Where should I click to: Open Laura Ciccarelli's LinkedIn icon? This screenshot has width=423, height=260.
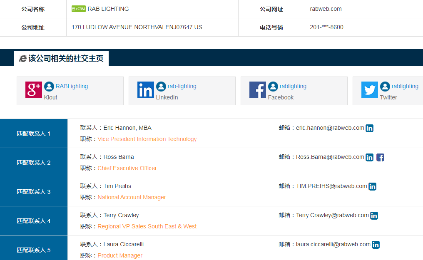click(x=376, y=245)
